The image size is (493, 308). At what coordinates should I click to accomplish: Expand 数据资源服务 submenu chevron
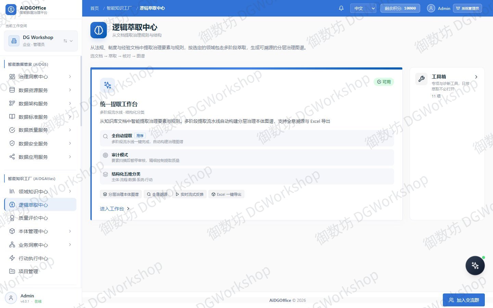70,90
